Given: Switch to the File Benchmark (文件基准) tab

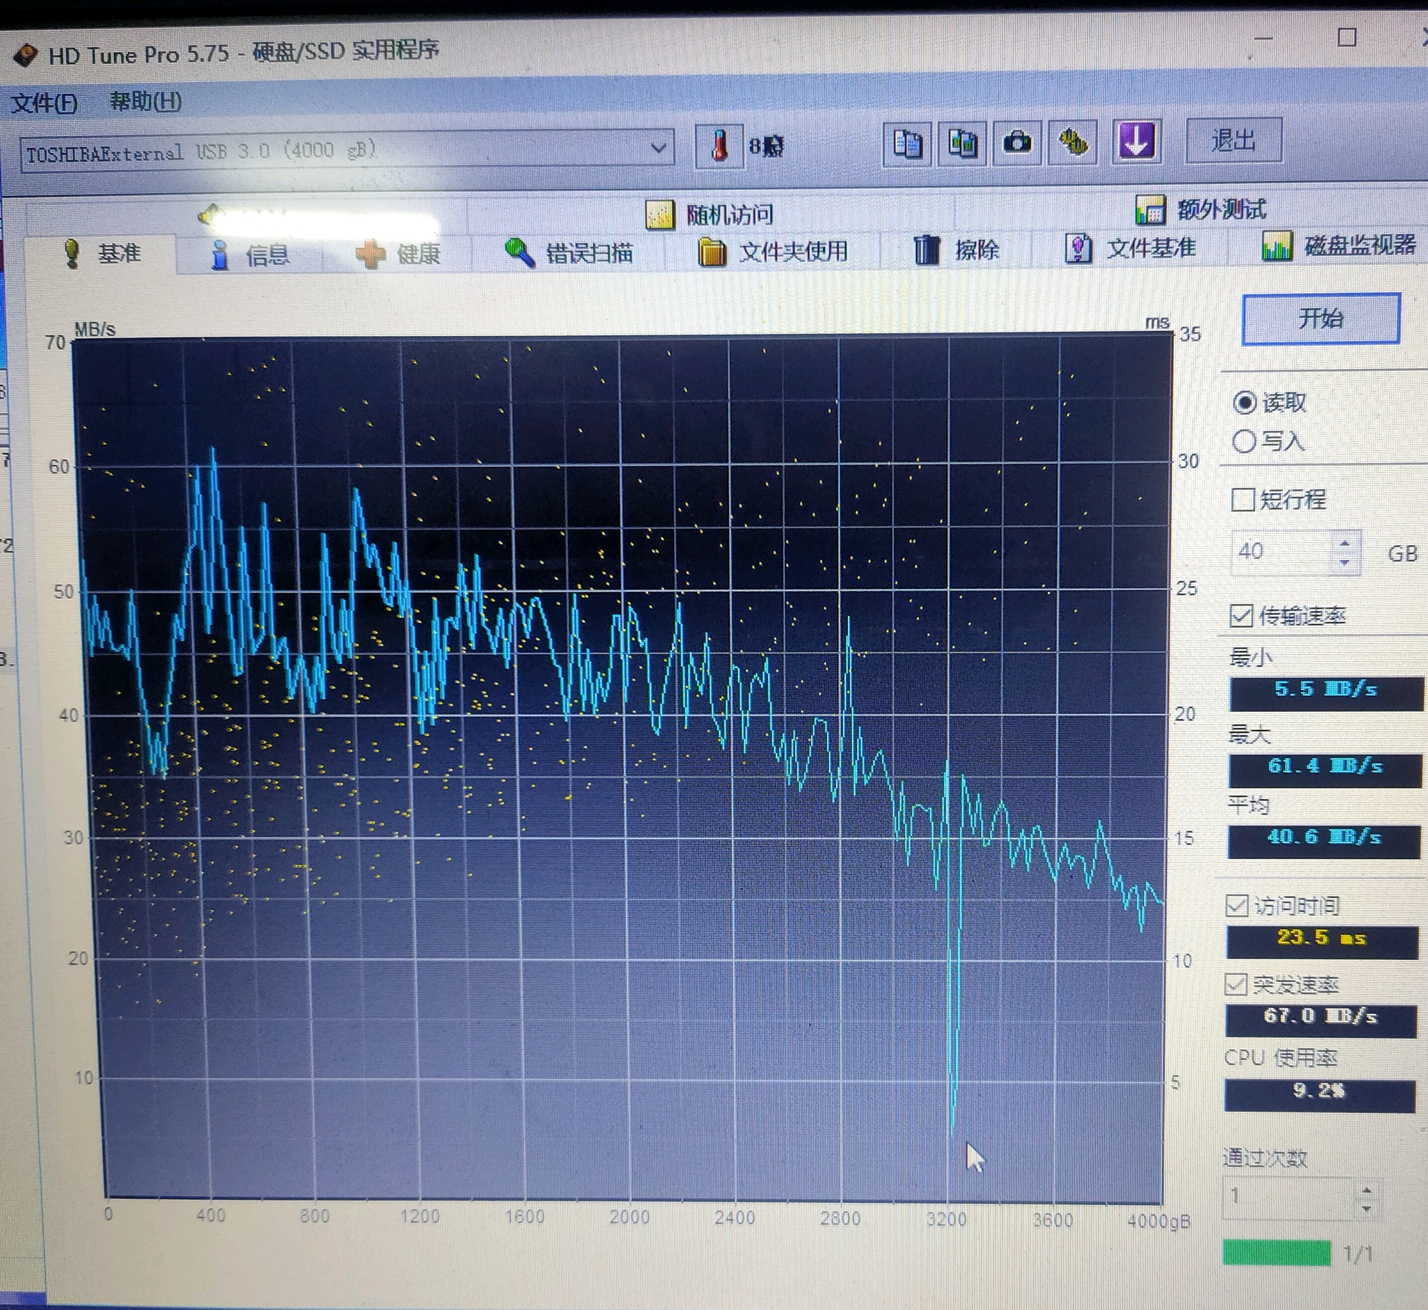Looking at the screenshot, I should click(1130, 248).
